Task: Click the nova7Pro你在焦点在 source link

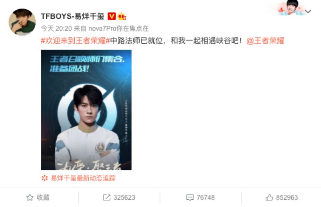Action: coord(118,28)
